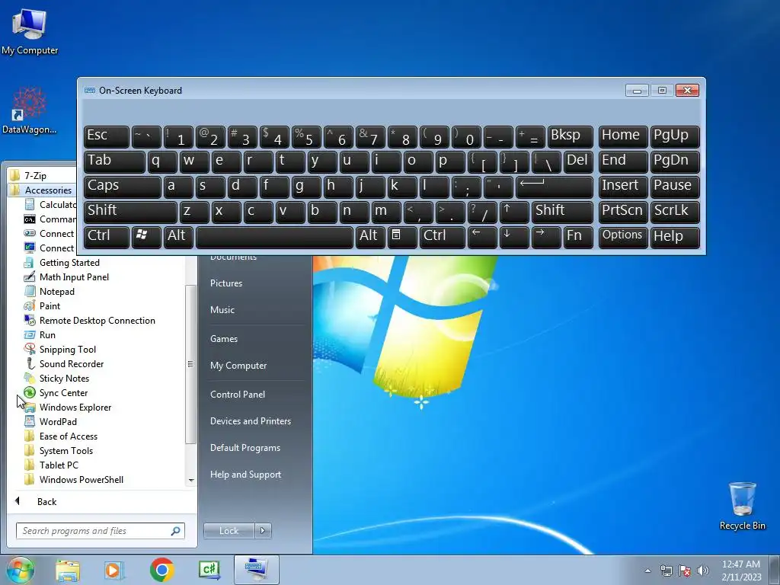Show hidden tray icons arrow
Image resolution: width=780 pixels, height=585 pixels.
coord(647,571)
